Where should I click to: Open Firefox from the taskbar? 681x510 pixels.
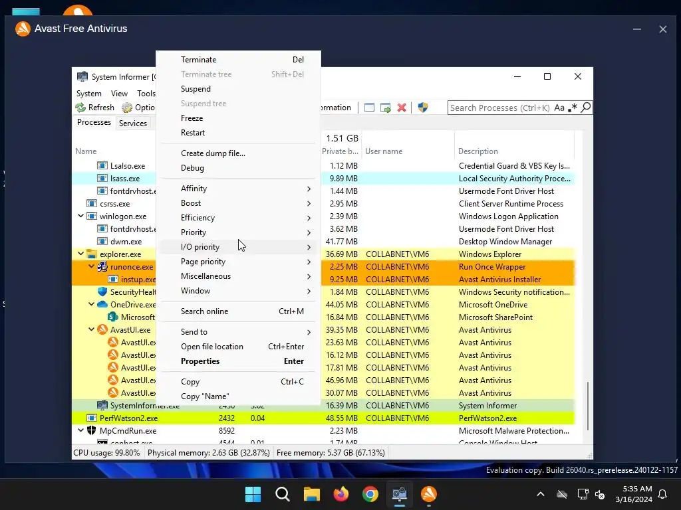point(341,494)
